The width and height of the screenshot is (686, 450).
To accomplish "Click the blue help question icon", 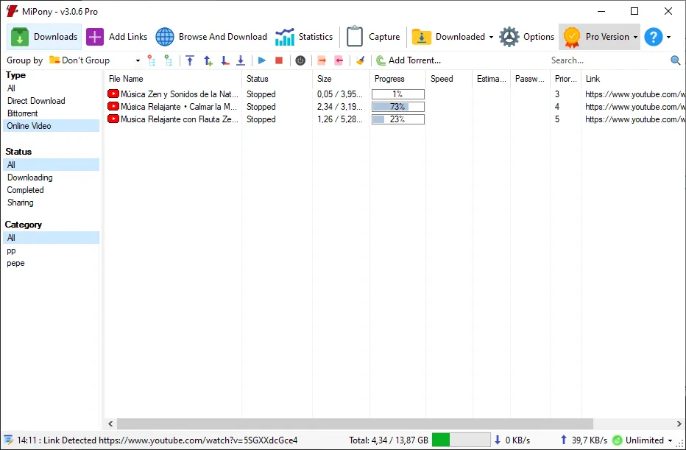I will (653, 37).
